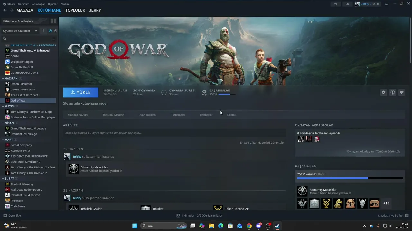Toggle sorting by recent activity clock
This screenshot has width=412, height=231.
coord(50,31)
